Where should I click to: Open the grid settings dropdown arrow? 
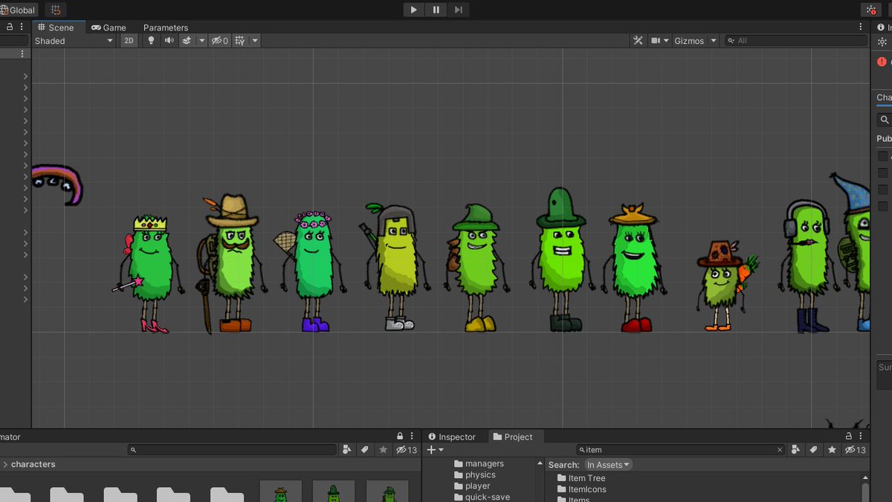[x=255, y=41]
